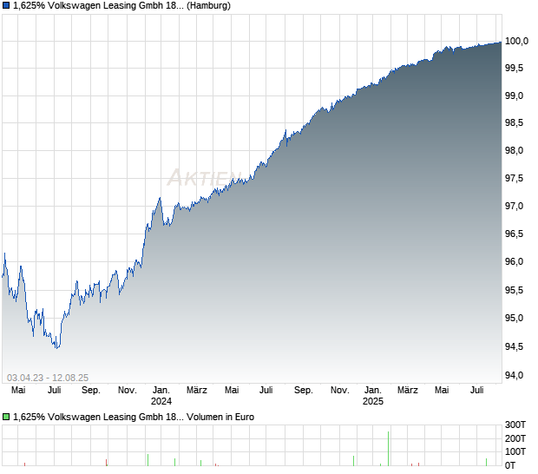Click the first Mai label on time axis
The height and width of the screenshot is (474, 538).
pyautogui.click(x=18, y=391)
